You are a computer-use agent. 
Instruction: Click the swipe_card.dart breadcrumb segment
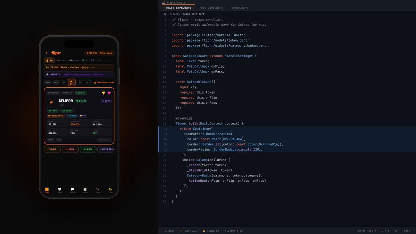[x=194, y=14]
